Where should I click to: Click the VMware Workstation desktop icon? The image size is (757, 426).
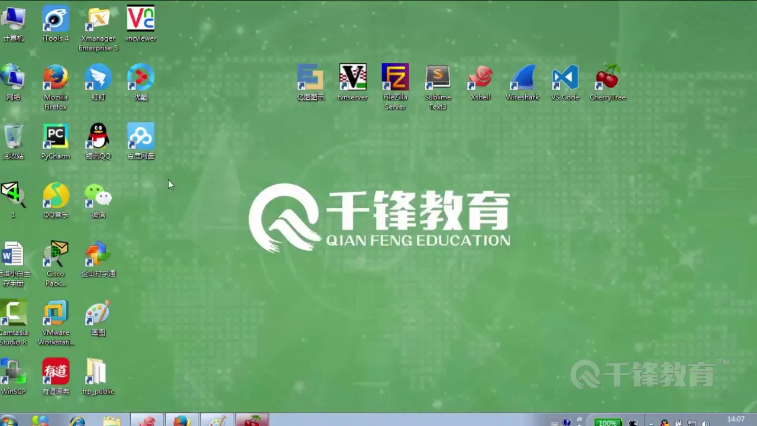pyautogui.click(x=56, y=322)
